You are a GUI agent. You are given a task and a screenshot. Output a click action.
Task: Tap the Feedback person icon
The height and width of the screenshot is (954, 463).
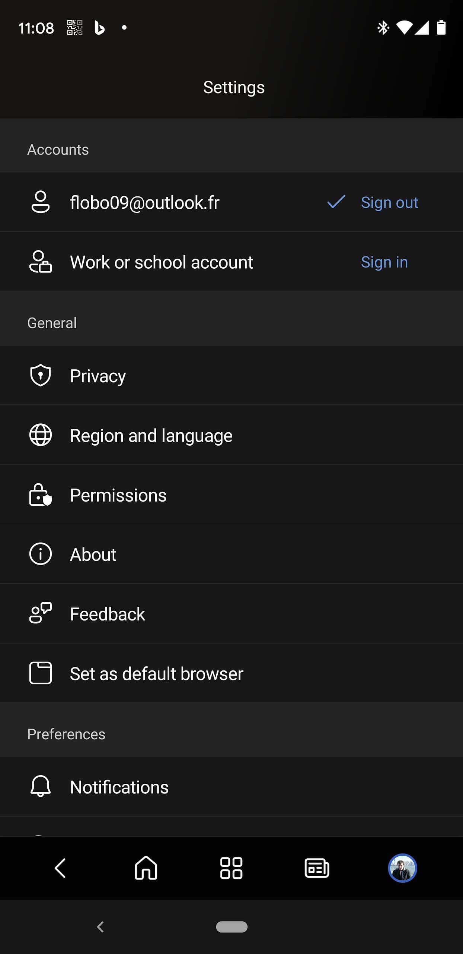pos(41,613)
